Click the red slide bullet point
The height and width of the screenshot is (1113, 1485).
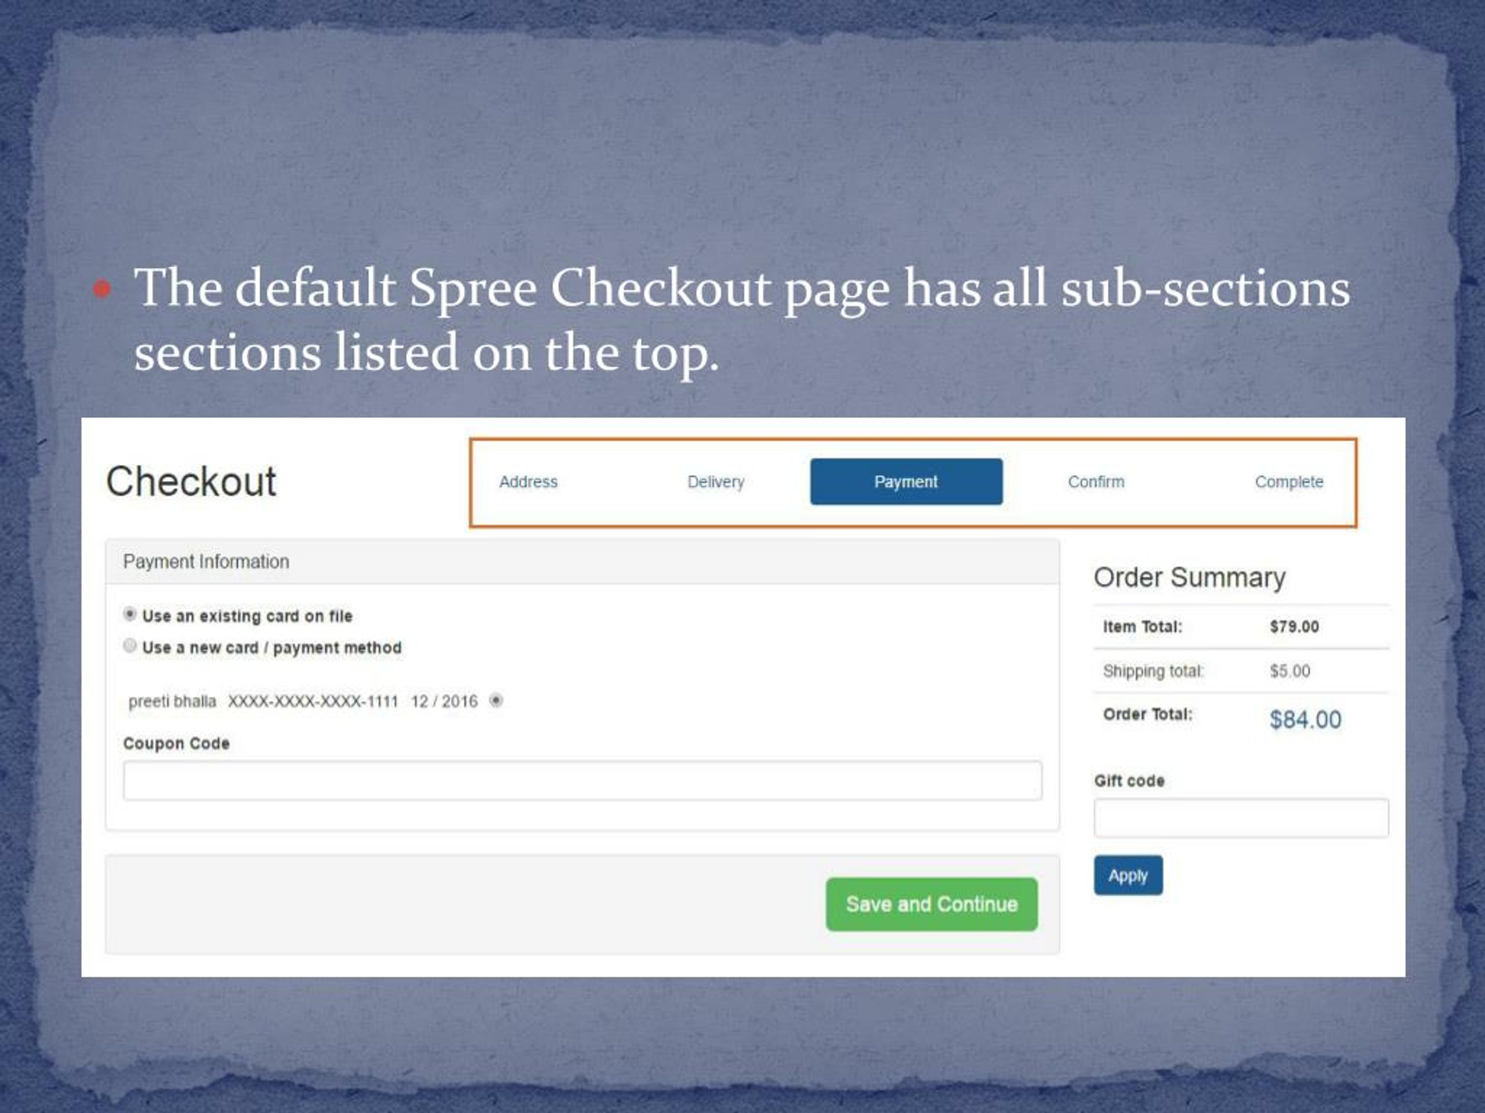(x=102, y=289)
